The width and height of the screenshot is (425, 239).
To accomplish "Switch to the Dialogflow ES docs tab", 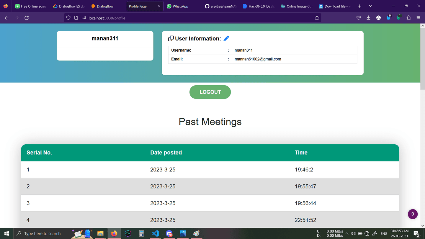I will [x=69, y=6].
